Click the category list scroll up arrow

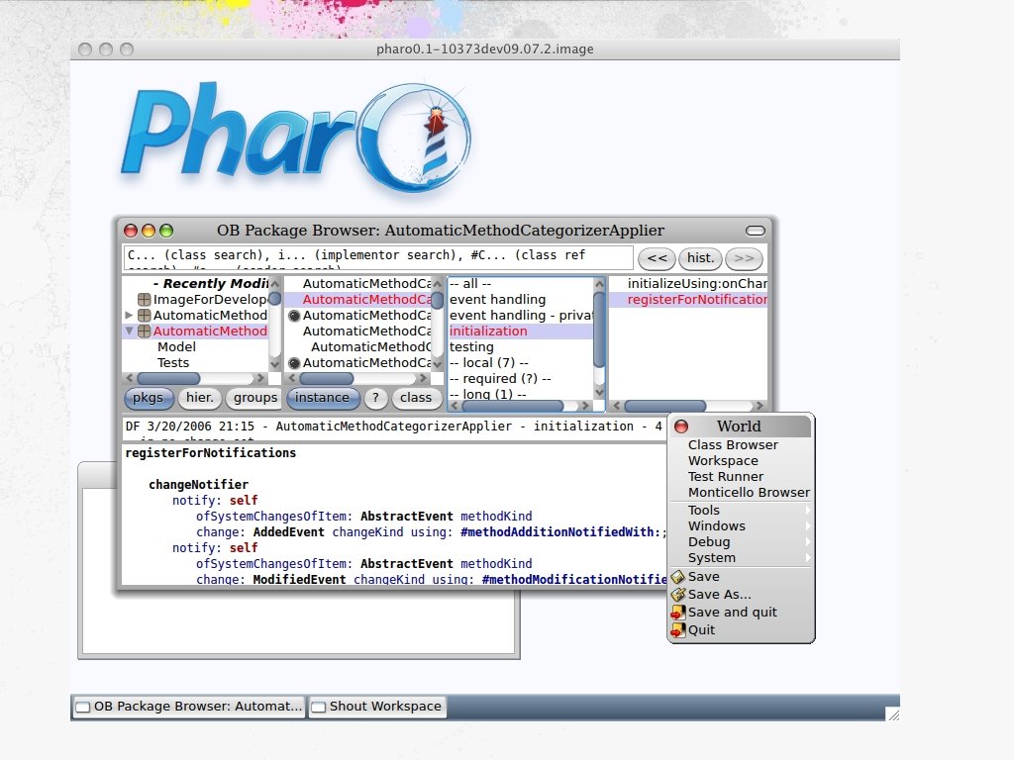point(599,284)
